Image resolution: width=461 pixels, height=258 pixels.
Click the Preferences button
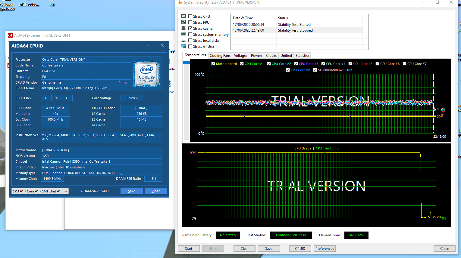pyautogui.click(x=325, y=249)
